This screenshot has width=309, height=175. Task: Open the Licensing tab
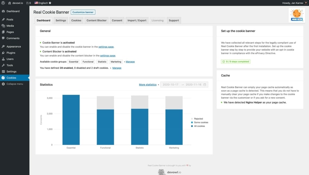click(158, 20)
